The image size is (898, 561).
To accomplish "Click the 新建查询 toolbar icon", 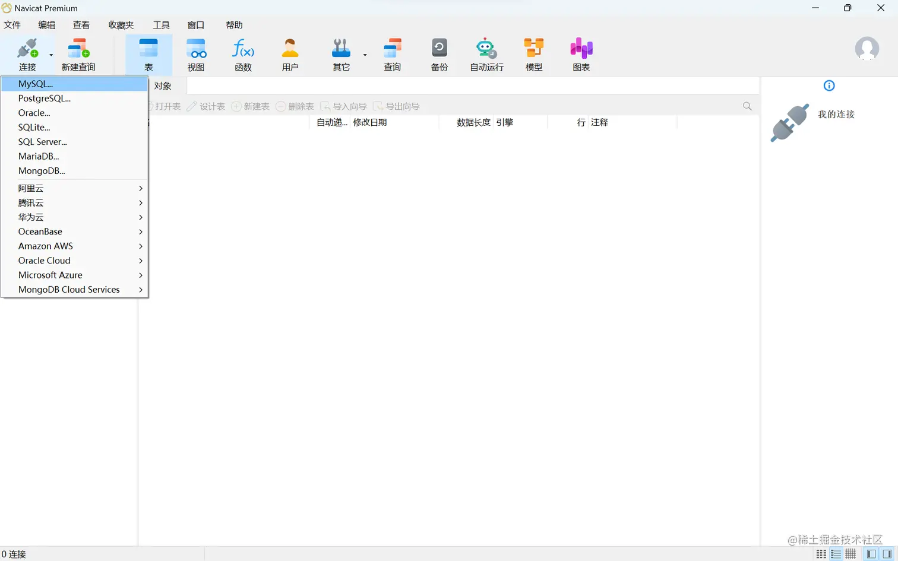I will click(78, 49).
